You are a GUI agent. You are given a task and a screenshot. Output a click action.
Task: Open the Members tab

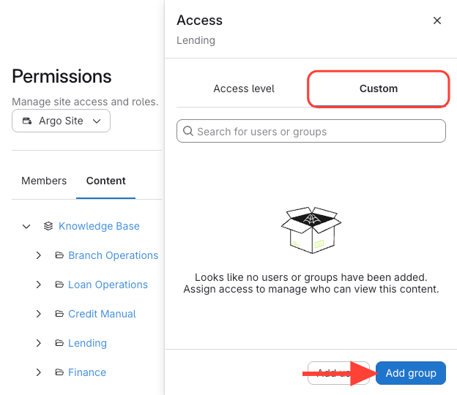pos(44,181)
